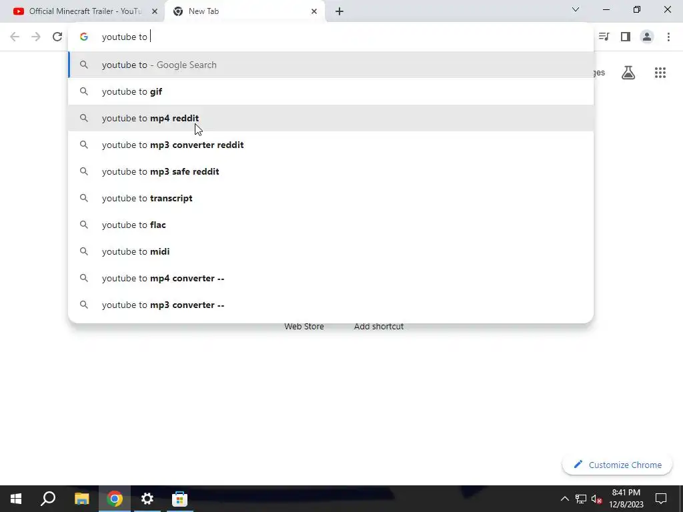The image size is (683, 512).
Task: Toggle the Chrome side panel icon
Action: click(x=626, y=37)
